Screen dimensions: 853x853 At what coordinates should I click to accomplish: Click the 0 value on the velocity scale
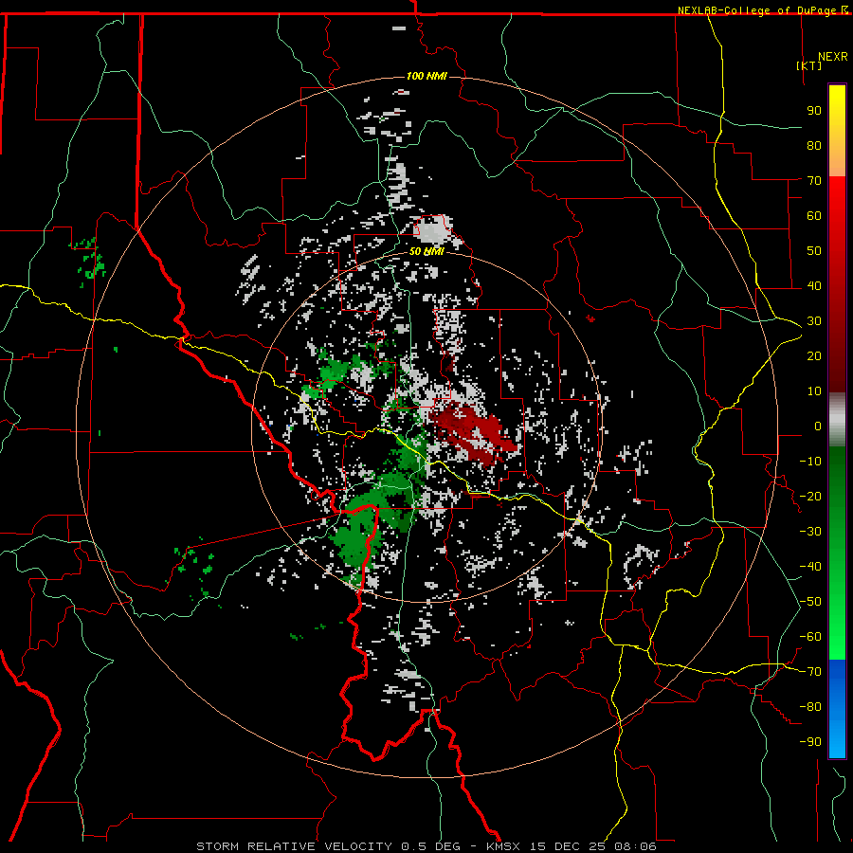pyautogui.click(x=818, y=426)
